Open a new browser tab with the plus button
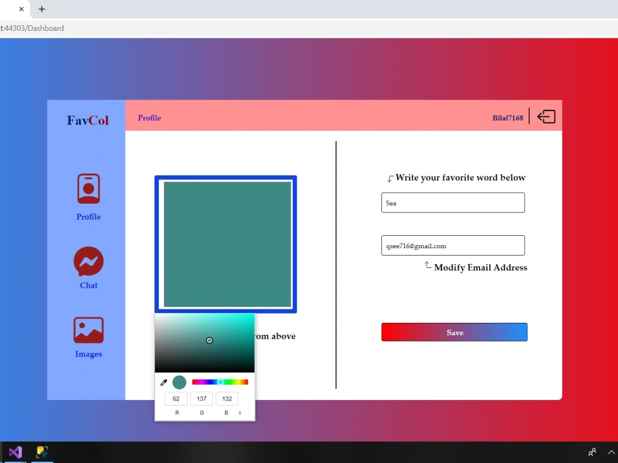 click(41, 9)
